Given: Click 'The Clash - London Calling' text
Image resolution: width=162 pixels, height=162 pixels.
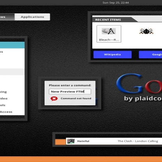Looking at the screenshot, I should pyautogui.click(x=138, y=141).
